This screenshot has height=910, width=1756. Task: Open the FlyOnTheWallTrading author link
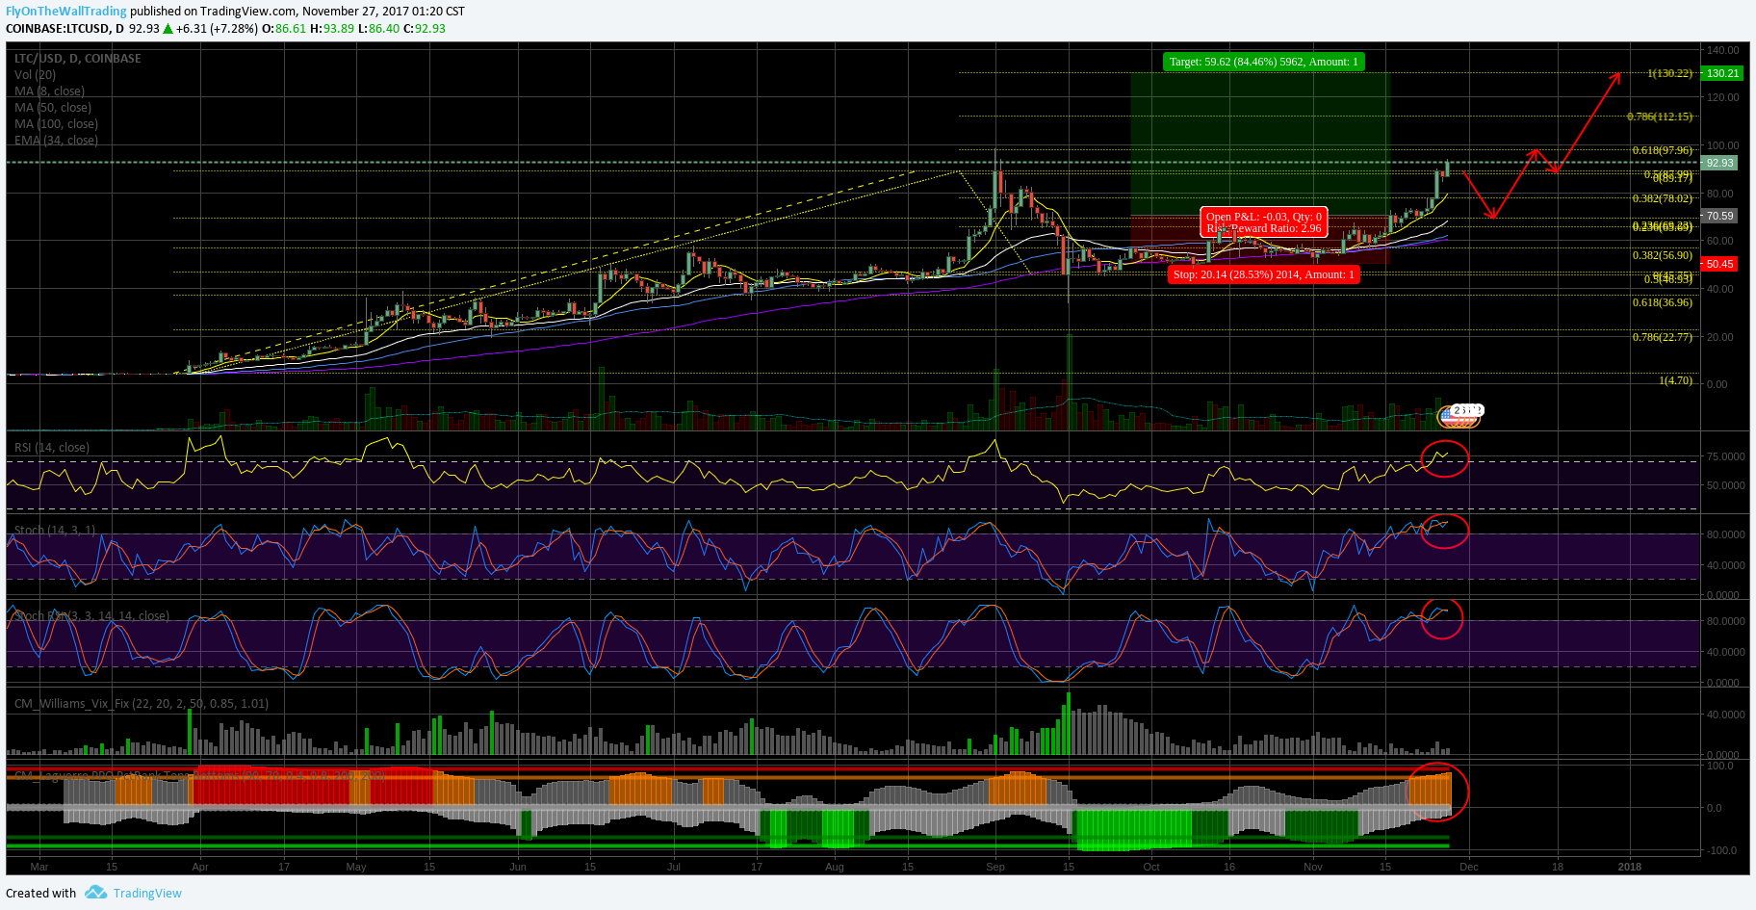(66, 12)
